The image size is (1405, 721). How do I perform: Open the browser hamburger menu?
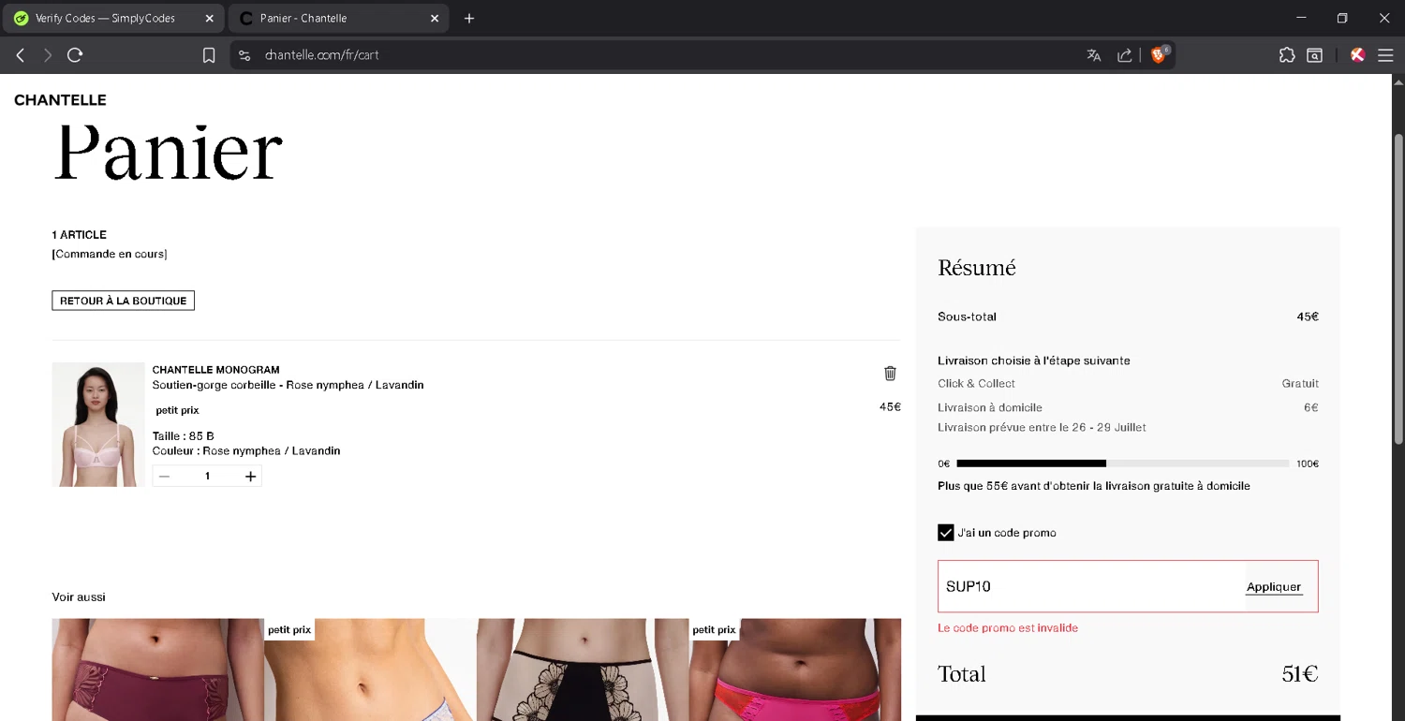pyautogui.click(x=1385, y=55)
